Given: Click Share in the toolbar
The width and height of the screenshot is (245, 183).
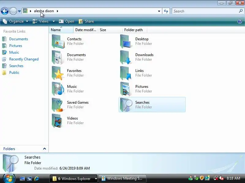Looking at the screenshot, I should [x=86, y=21].
